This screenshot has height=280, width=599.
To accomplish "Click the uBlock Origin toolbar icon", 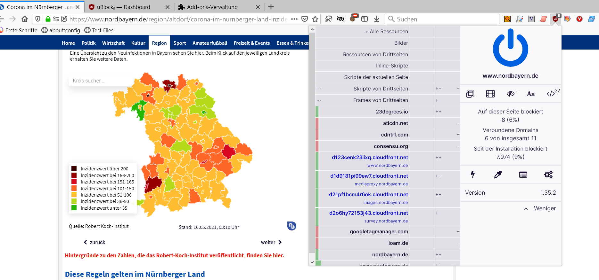I will pos(555,19).
